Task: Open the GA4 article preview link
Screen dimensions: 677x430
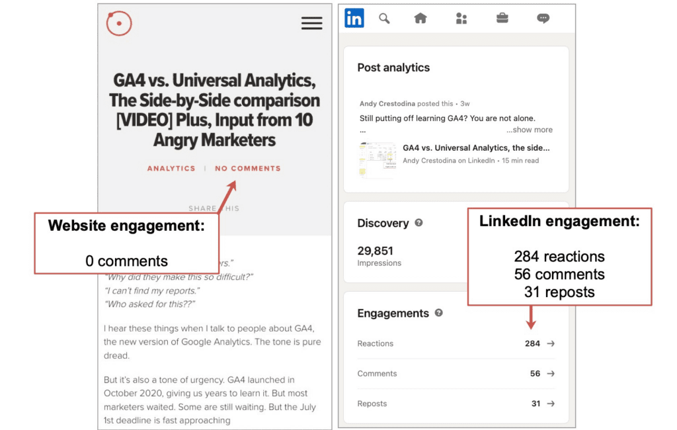Action: click(x=476, y=148)
